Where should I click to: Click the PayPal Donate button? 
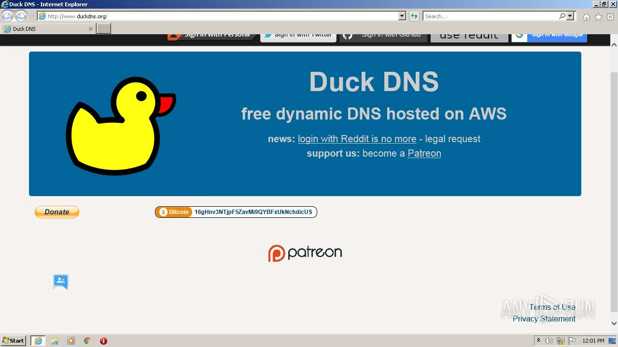(57, 212)
